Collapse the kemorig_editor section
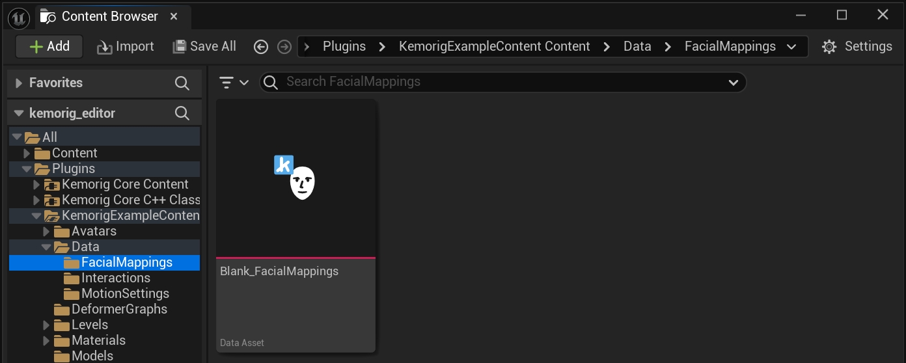The image size is (906, 363). (x=18, y=113)
